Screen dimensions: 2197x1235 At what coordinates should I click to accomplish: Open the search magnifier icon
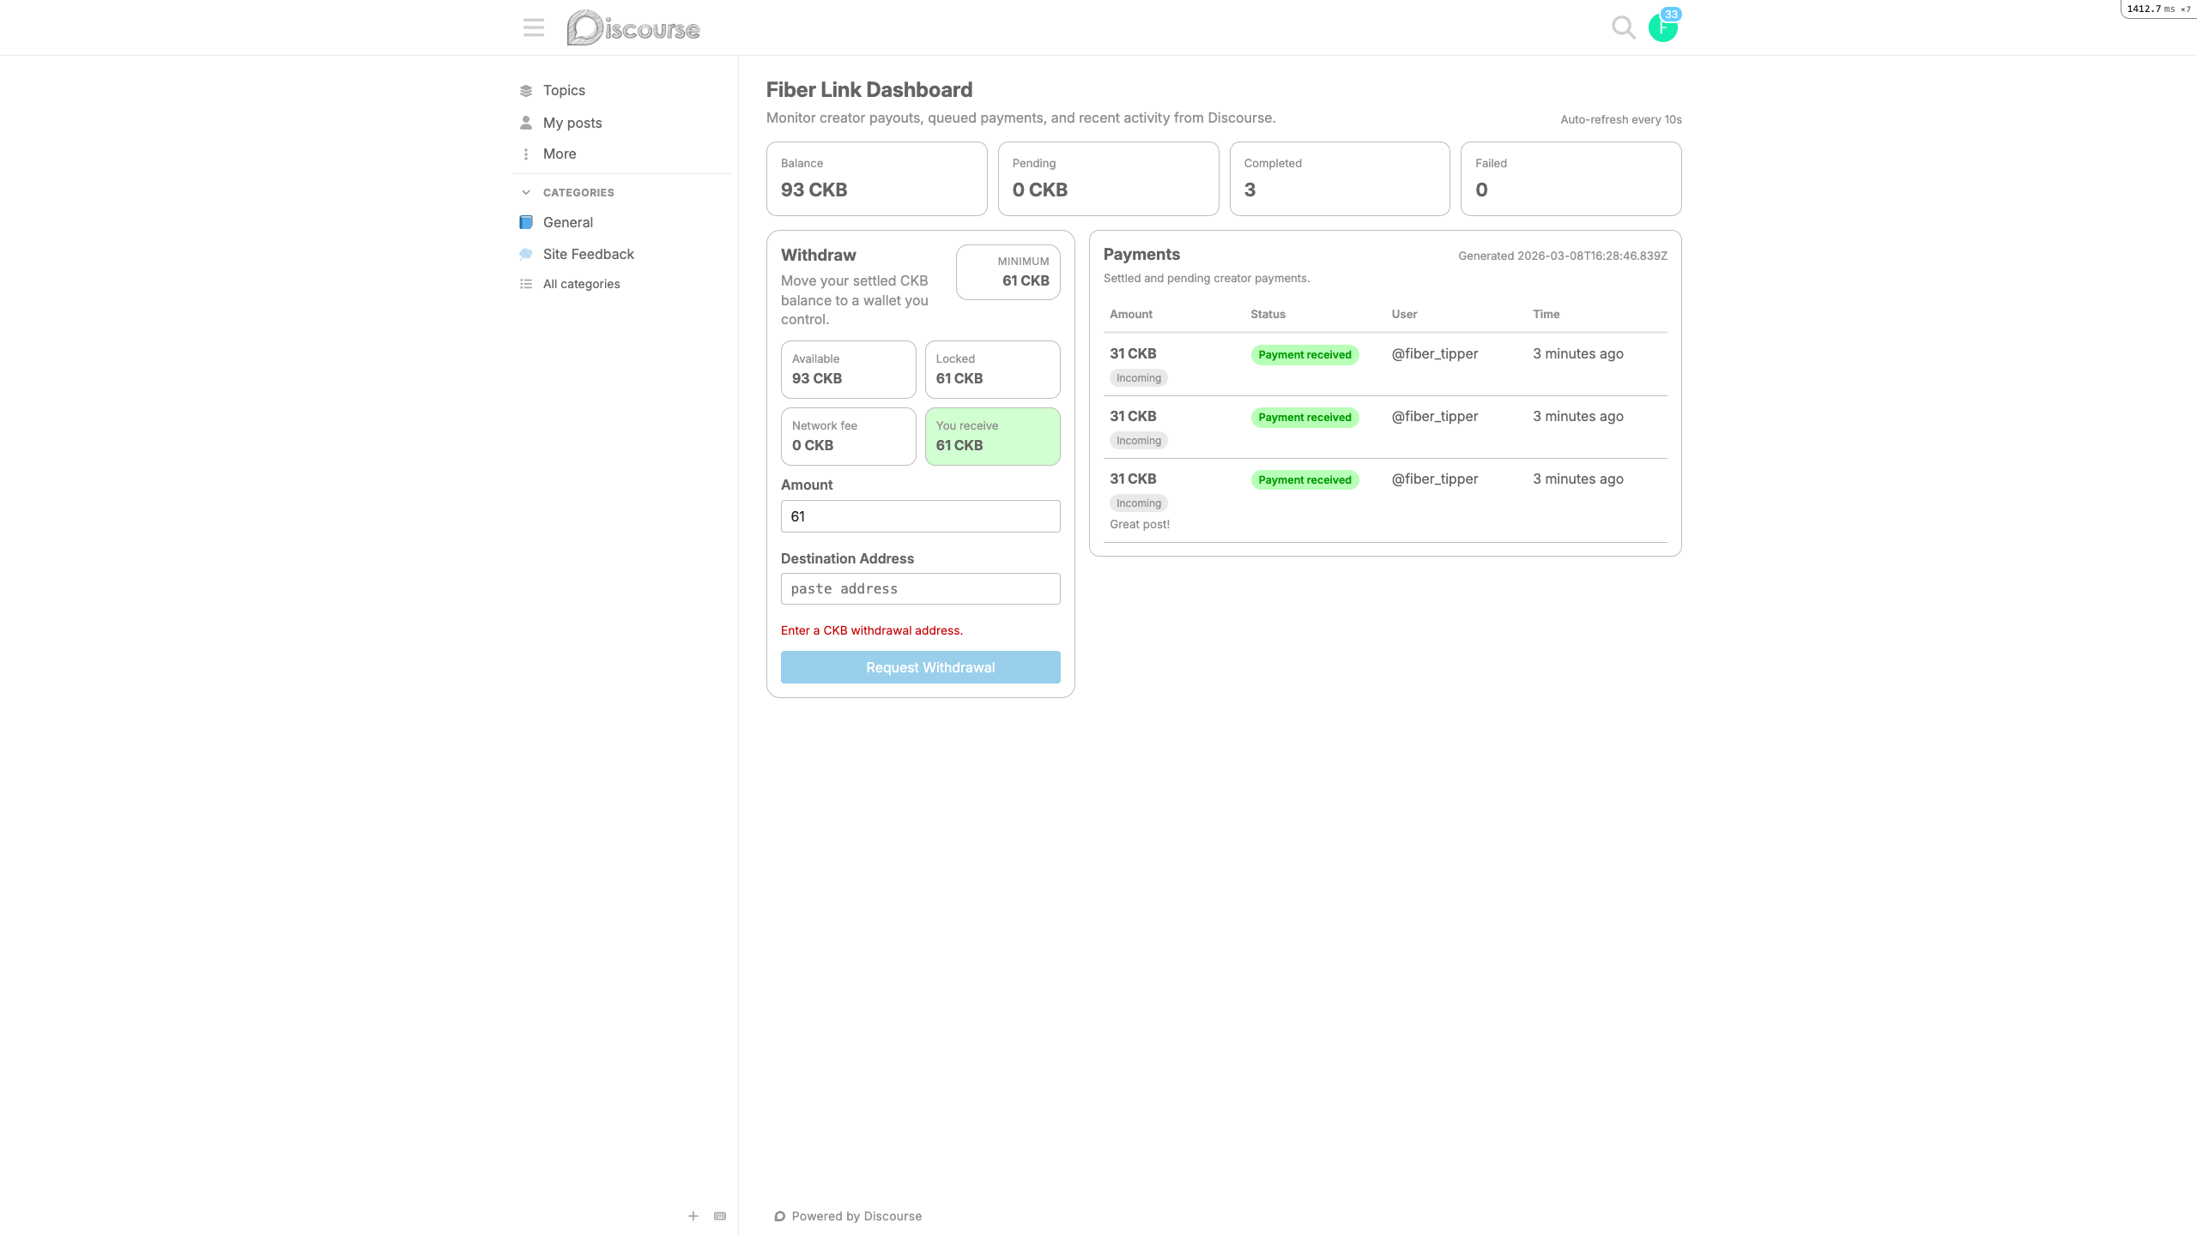(x=1623, y=27)
